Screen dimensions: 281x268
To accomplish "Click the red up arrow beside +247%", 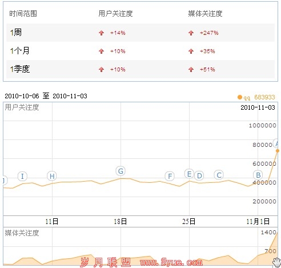I will click(x=191, y=33).
